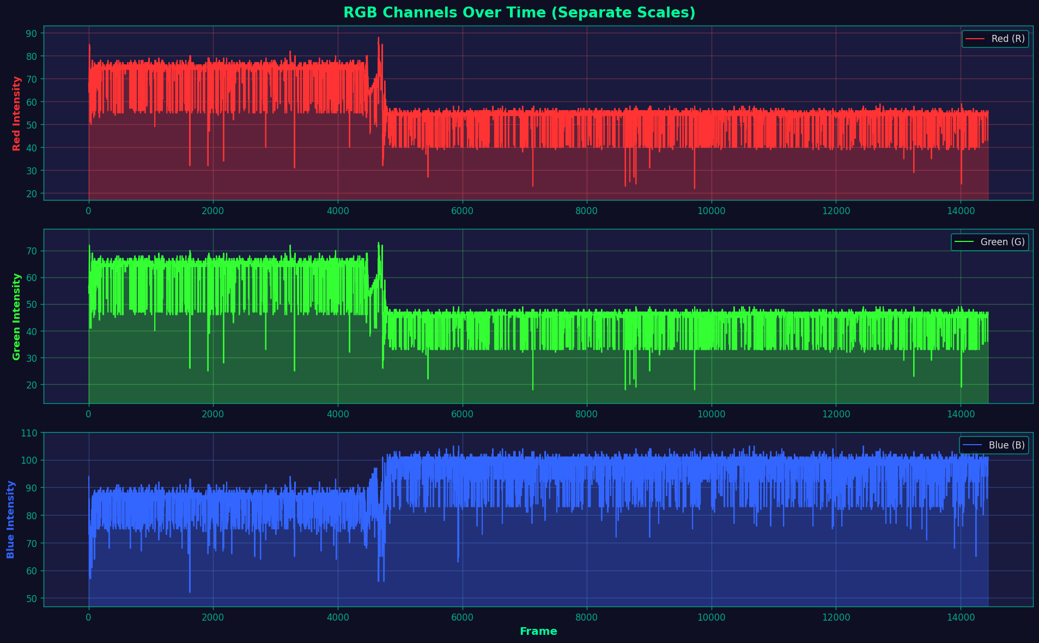Click the chart title "RGB Channels Over Time (Separate Scales)"

coord(519,13)
